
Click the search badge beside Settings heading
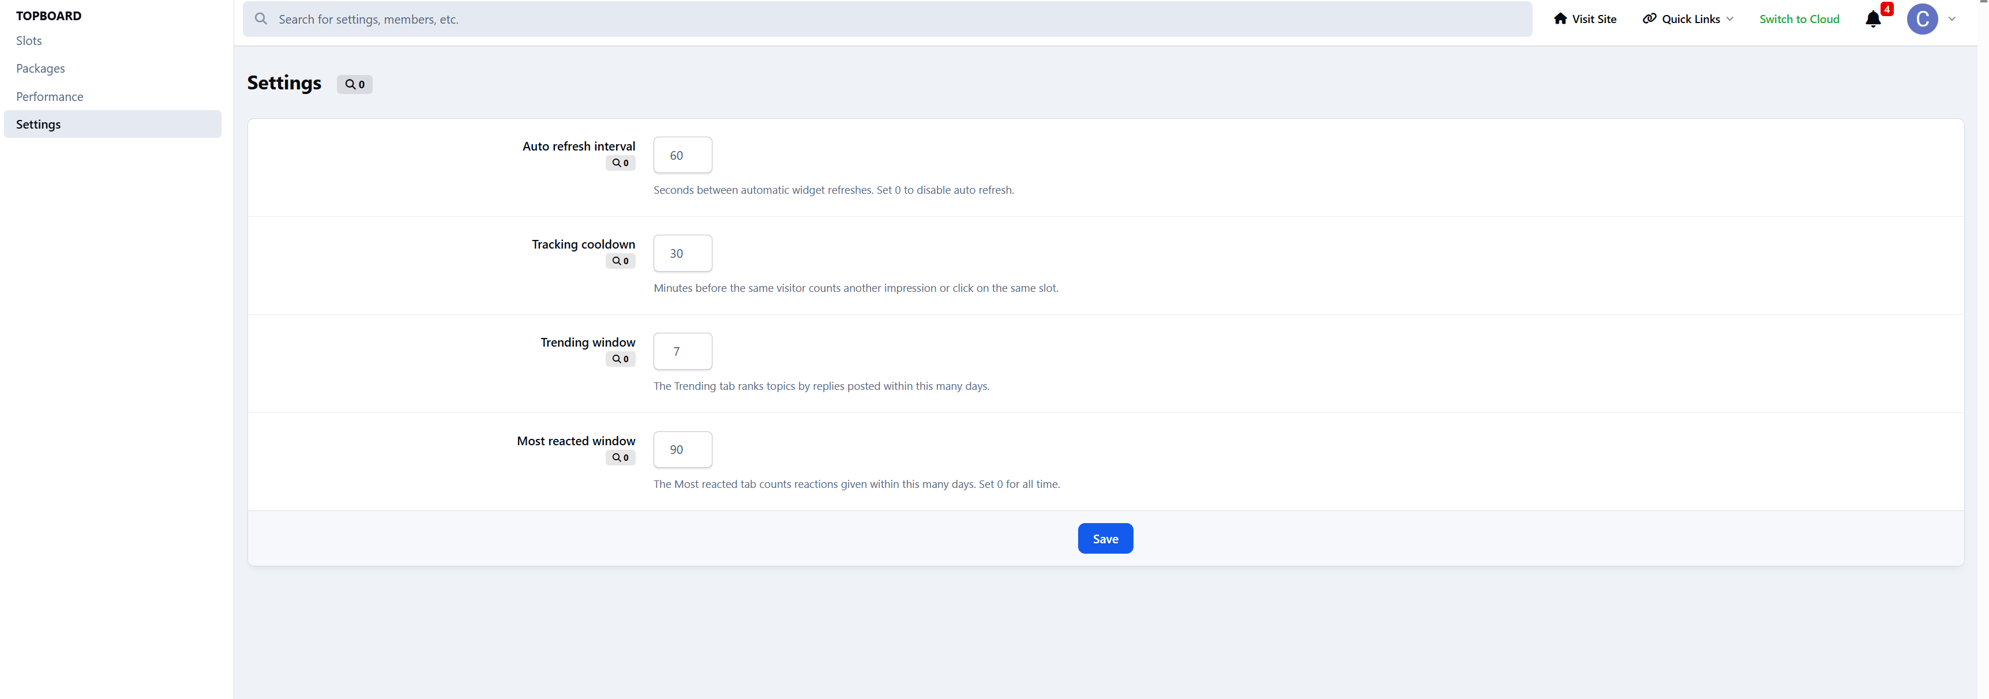(x=354, y=84)
